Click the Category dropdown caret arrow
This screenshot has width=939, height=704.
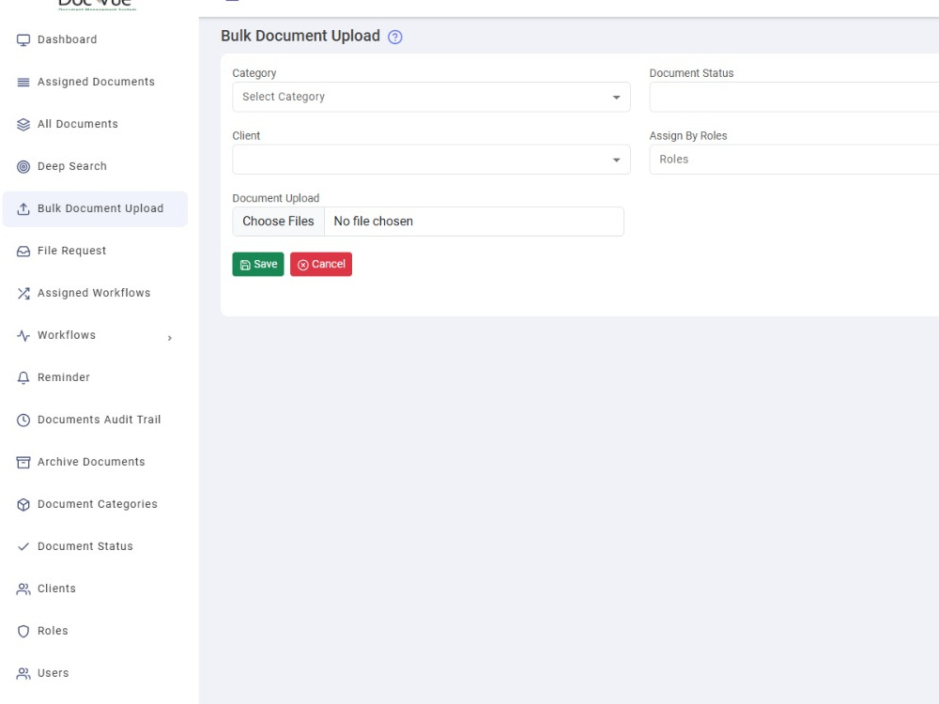coord(616,97)
